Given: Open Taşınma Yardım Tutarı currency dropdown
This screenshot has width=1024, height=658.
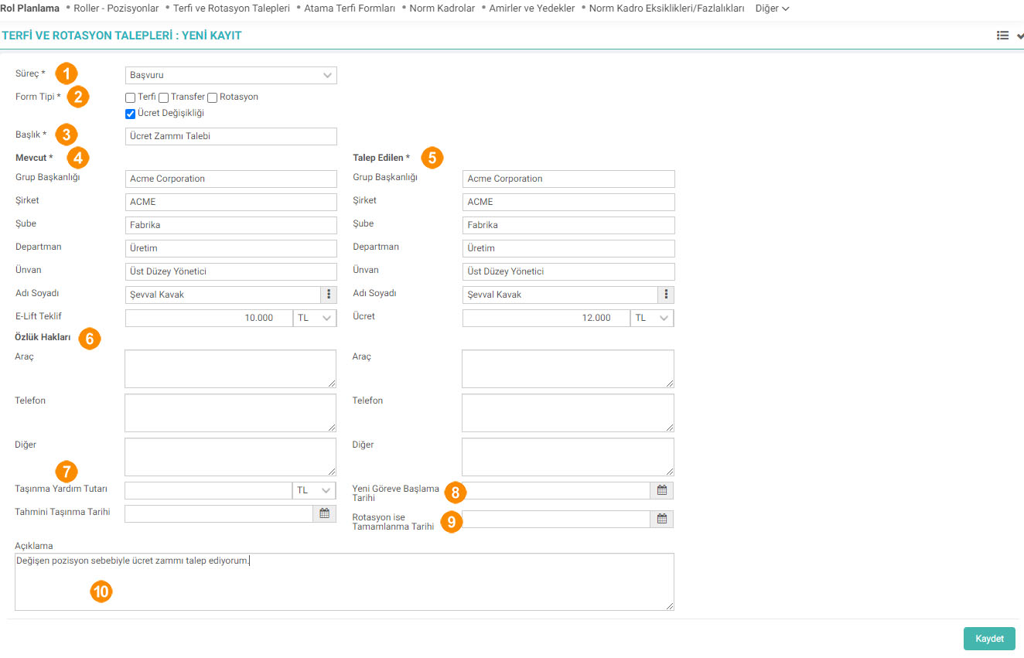Looking at the screenshot, I should [x=315, y=490].
